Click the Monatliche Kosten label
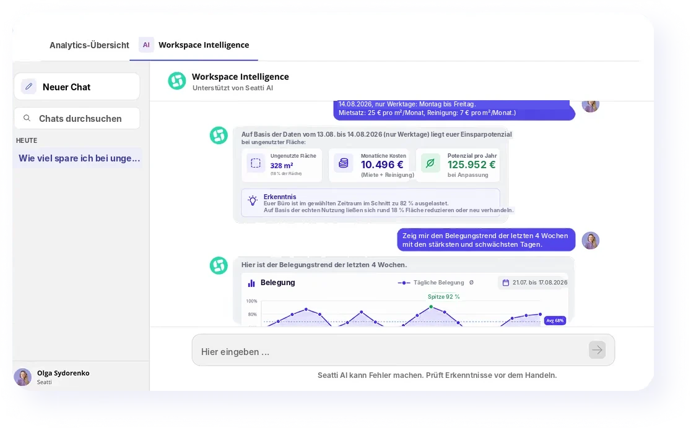 (383, 156)
